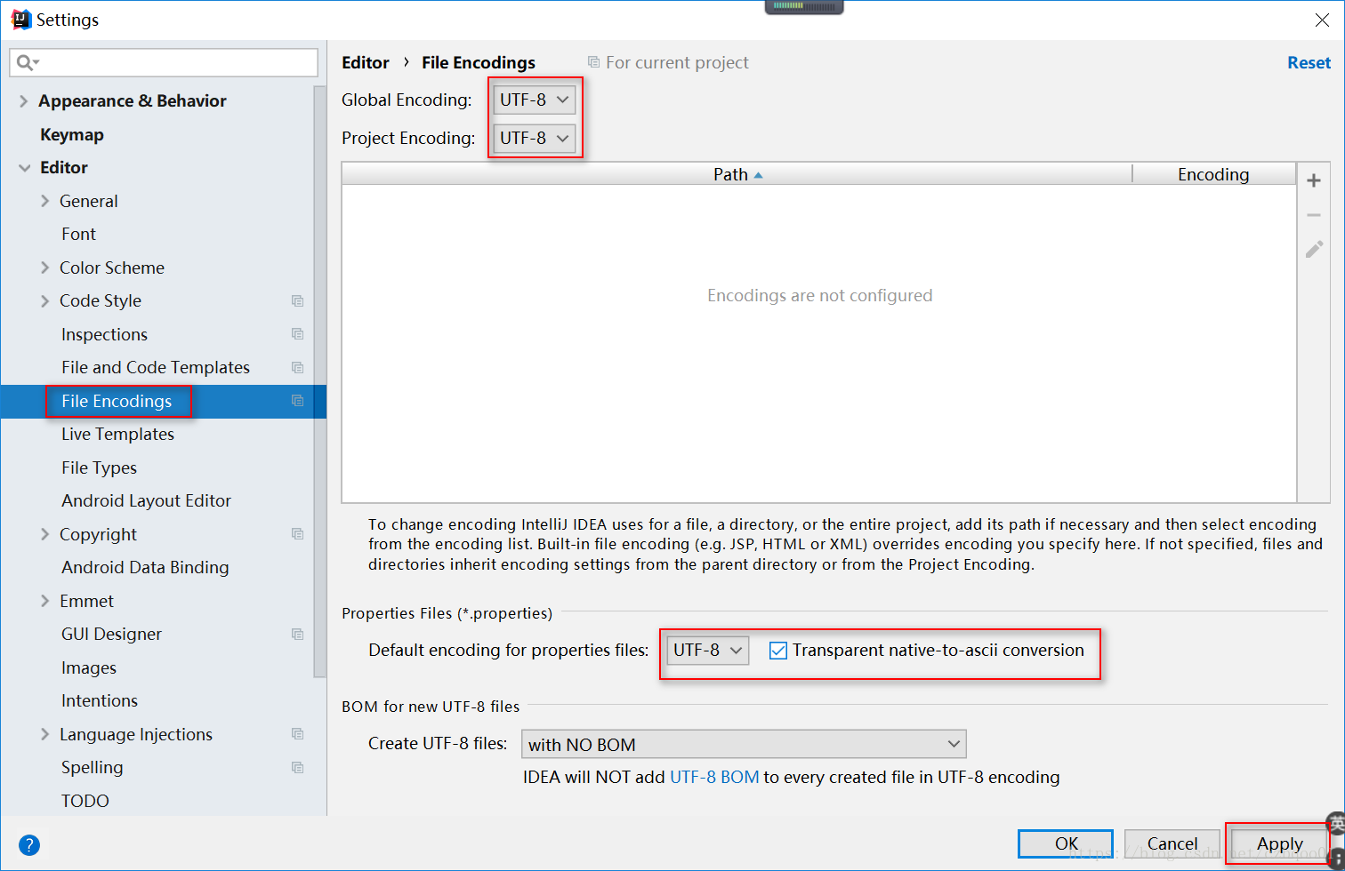The width and height of the screenshot is (1345, 871).
Task: Click the Cancel button
Action: tap(1172, 843)
